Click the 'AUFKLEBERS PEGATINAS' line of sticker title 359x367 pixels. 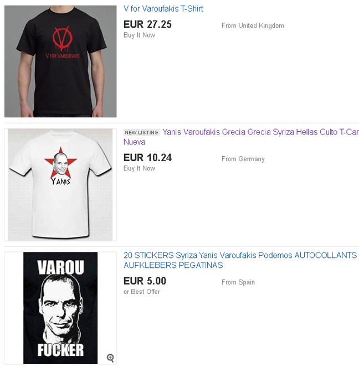point(173,265)
